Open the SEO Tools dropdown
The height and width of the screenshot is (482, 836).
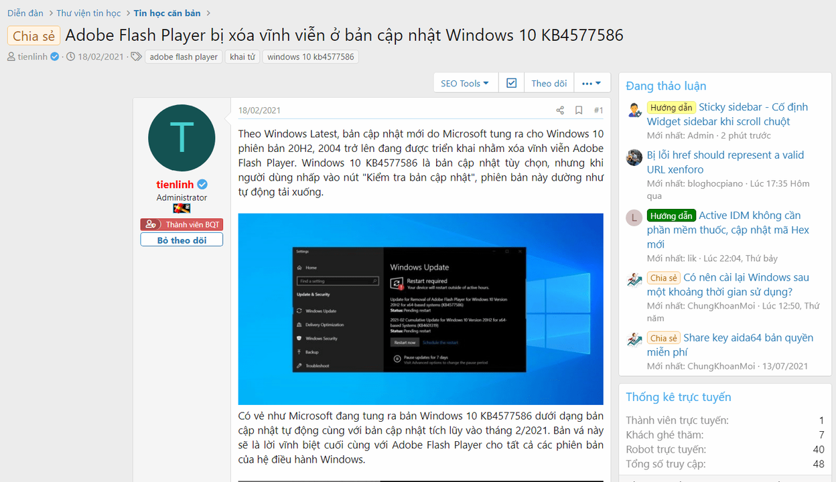(x=465, y=83)
